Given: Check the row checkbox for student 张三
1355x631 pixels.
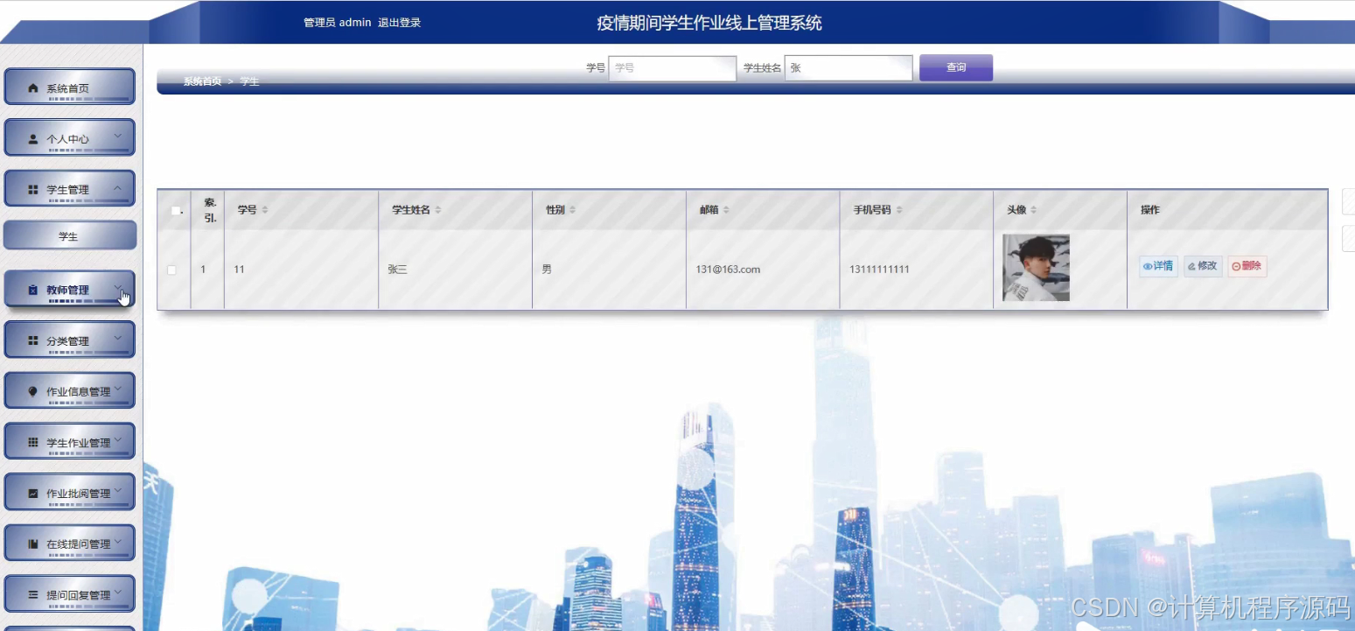Looking at the screenshot, I should tap(172, 270).
